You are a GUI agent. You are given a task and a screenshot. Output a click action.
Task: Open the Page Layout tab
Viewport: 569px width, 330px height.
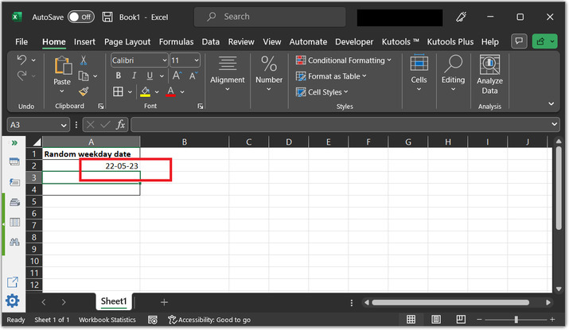(127, 41)
